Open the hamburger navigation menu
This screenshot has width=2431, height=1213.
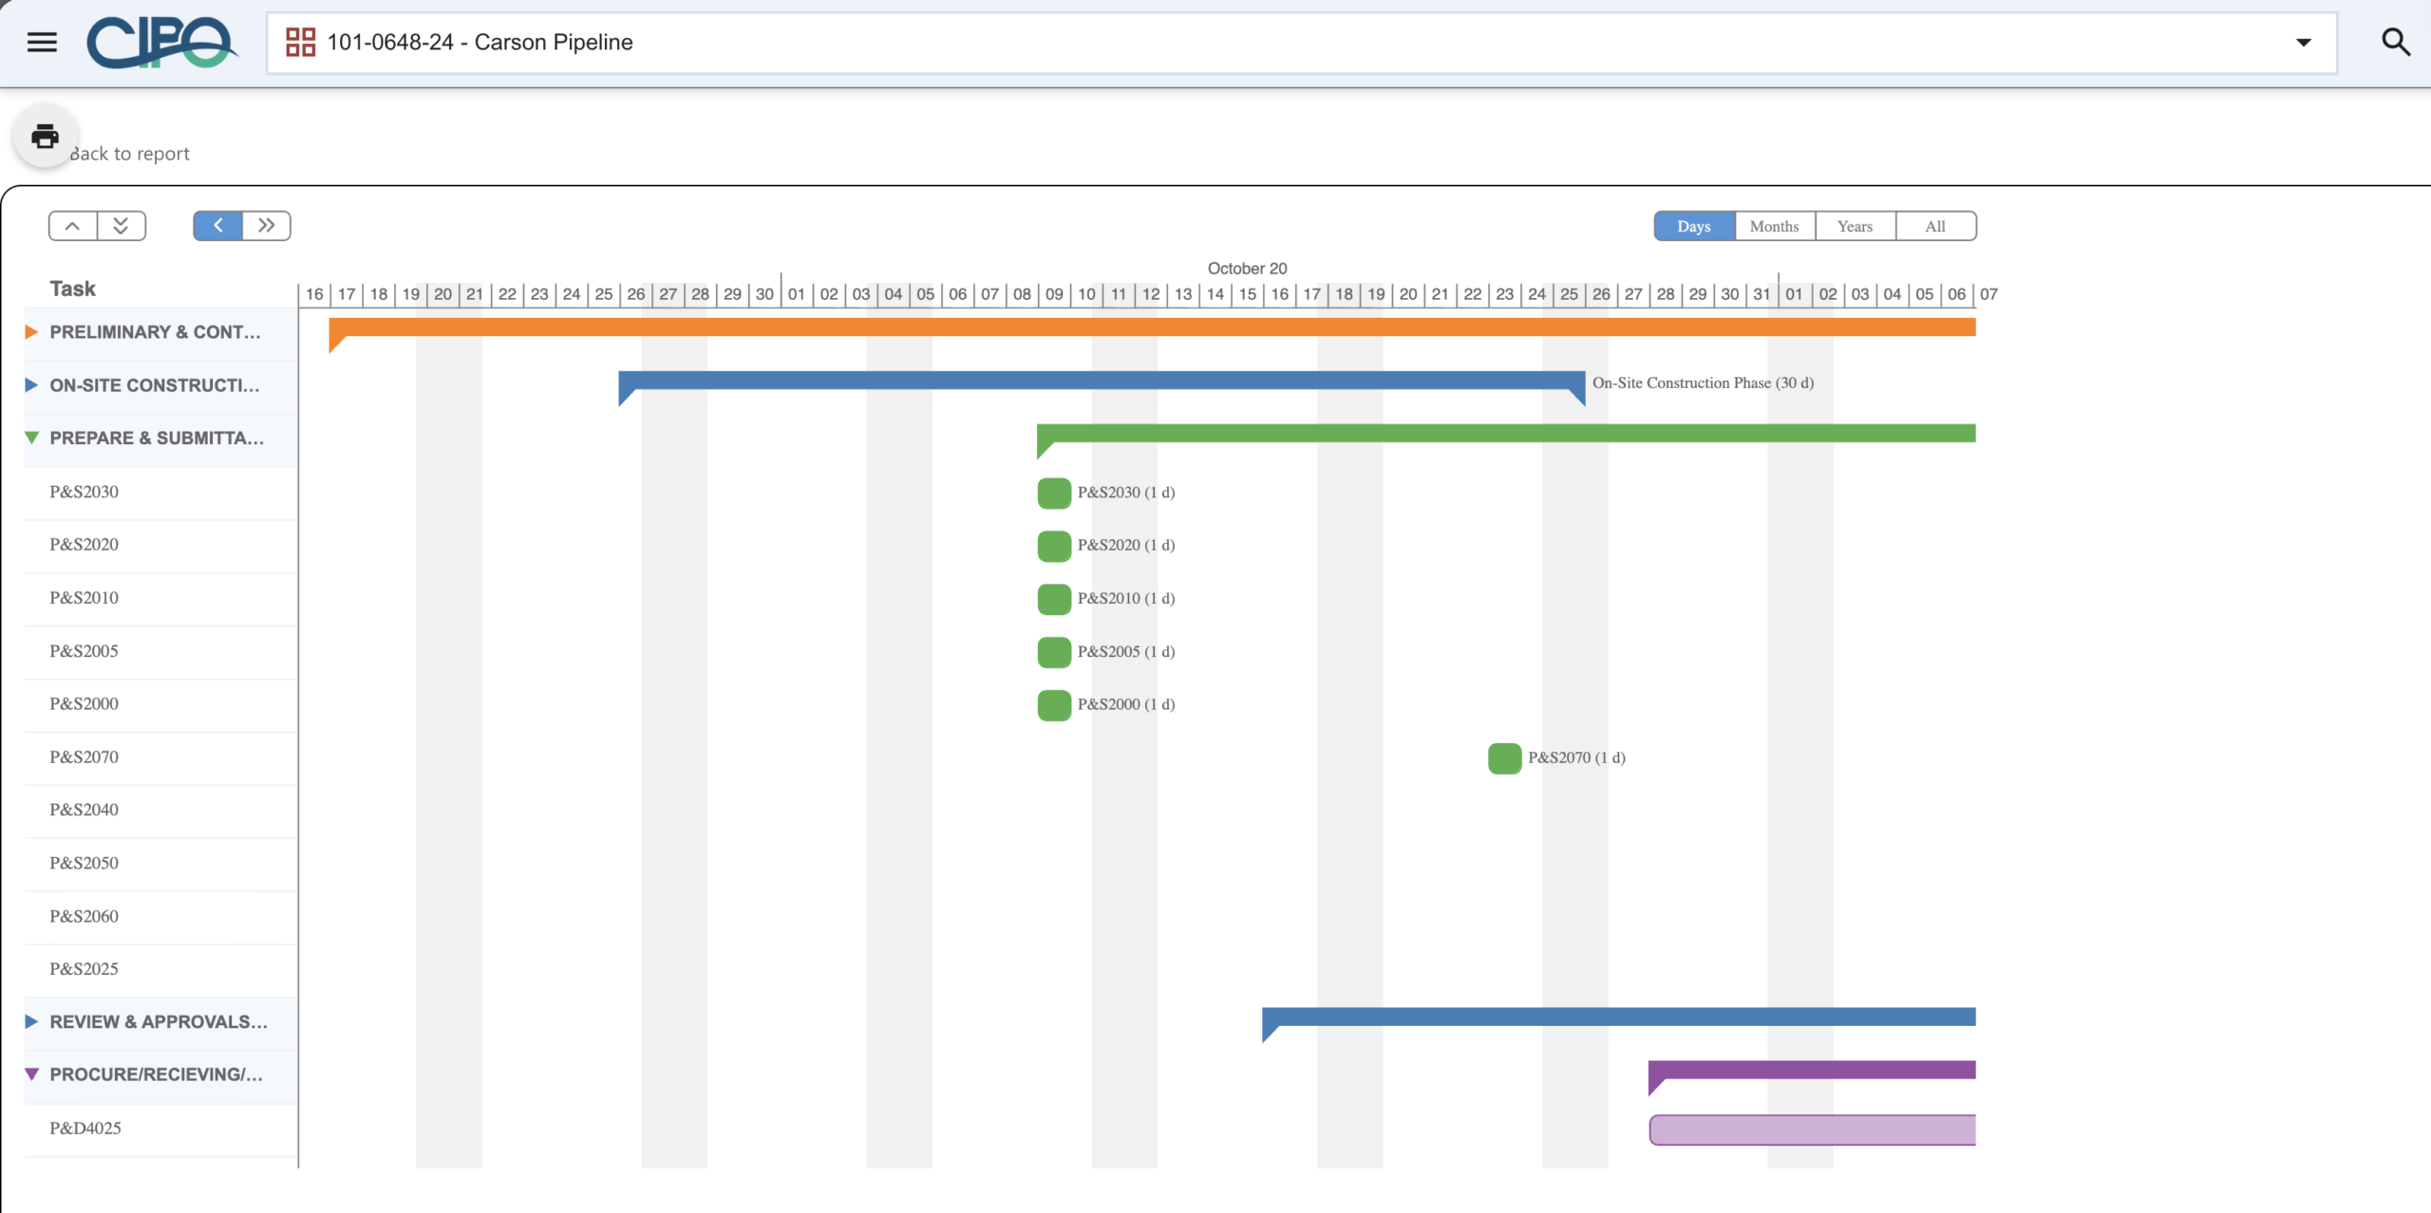[x=41, y=42]
